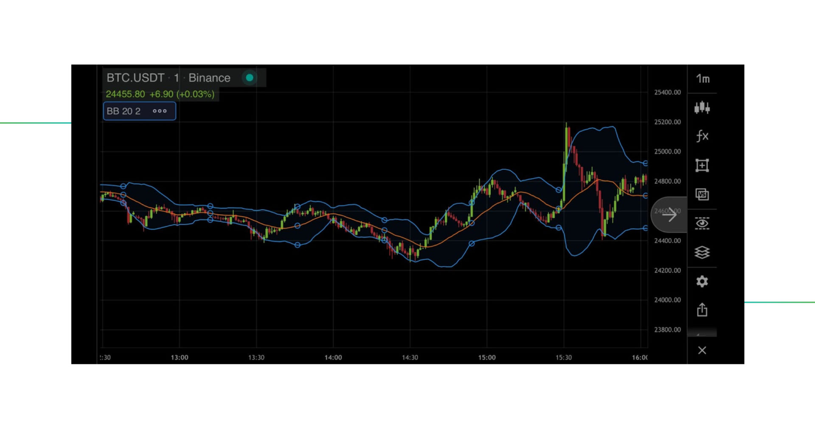Toggle the BB 20 2 indicator selection
Image resolution: width=815 pixels, height=428 pixels.
pos(123,111)
